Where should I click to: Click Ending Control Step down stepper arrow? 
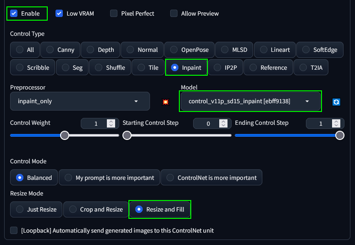click(336, 126)
